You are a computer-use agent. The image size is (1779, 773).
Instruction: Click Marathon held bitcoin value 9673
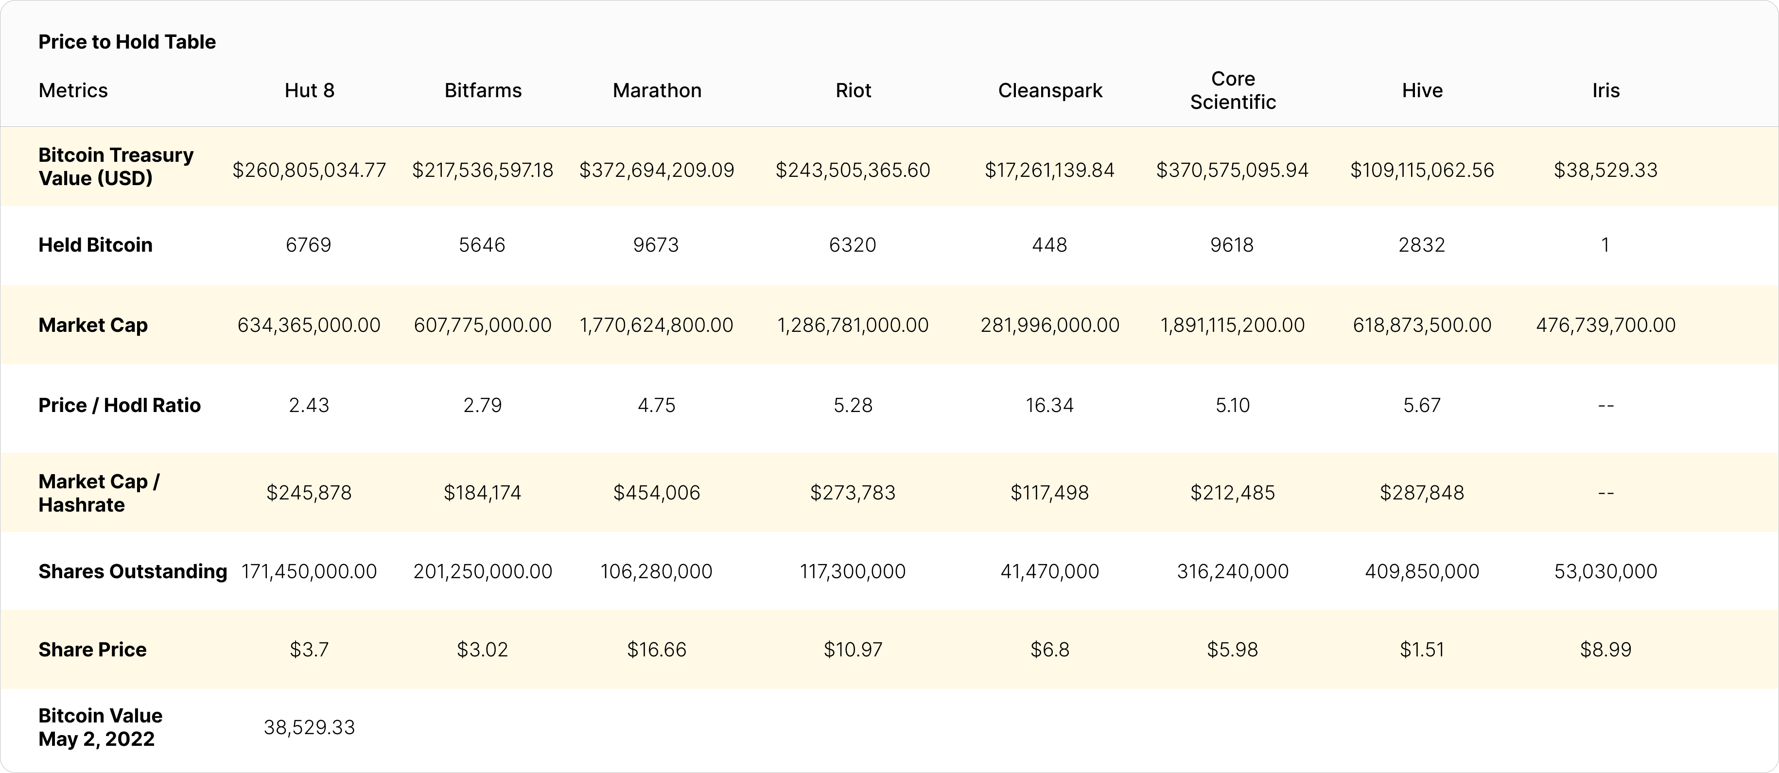tap(656, 245)
